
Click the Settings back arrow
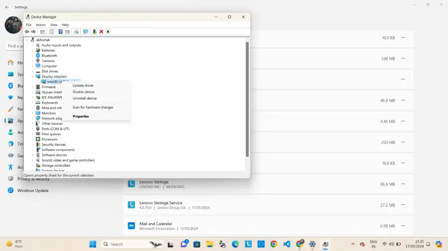coord(7,7)
